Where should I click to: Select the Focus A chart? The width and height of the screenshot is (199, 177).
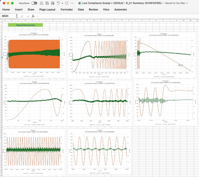[34, 152]
